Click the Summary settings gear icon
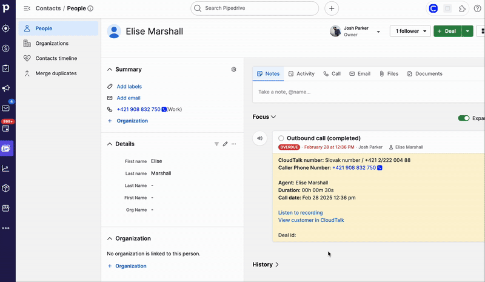This screenshot has height=282, width=485. pos(234,70)
